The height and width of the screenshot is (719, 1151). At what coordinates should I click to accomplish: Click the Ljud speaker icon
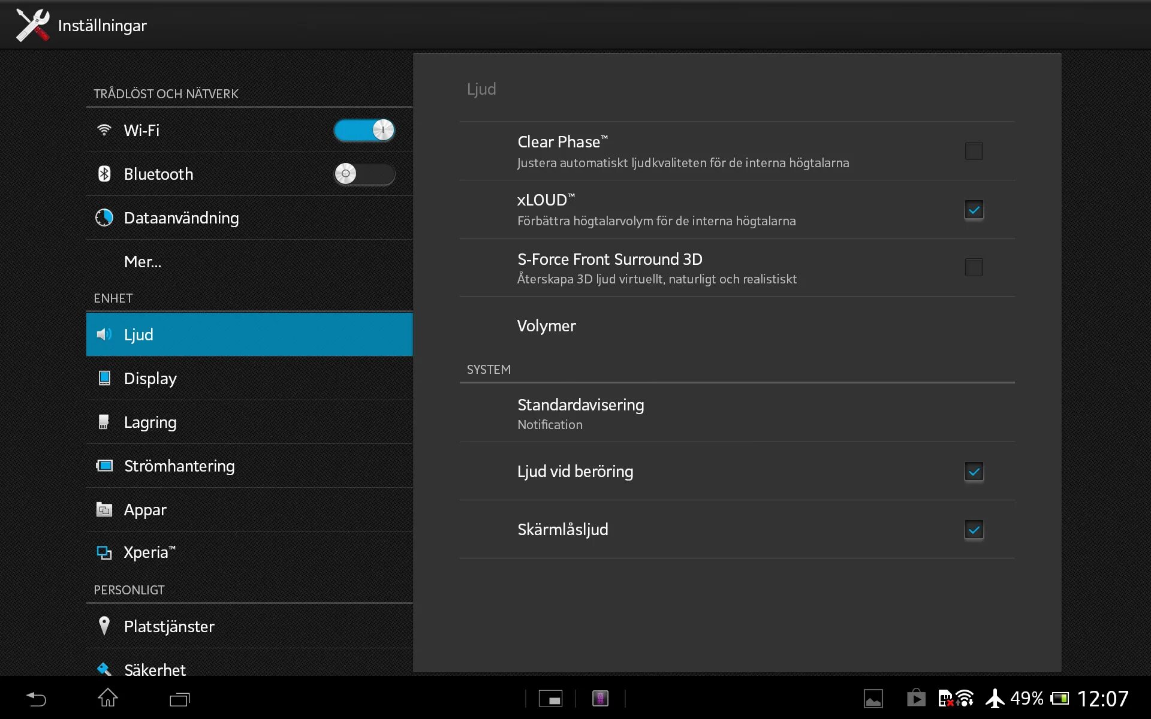pos(104,335)
